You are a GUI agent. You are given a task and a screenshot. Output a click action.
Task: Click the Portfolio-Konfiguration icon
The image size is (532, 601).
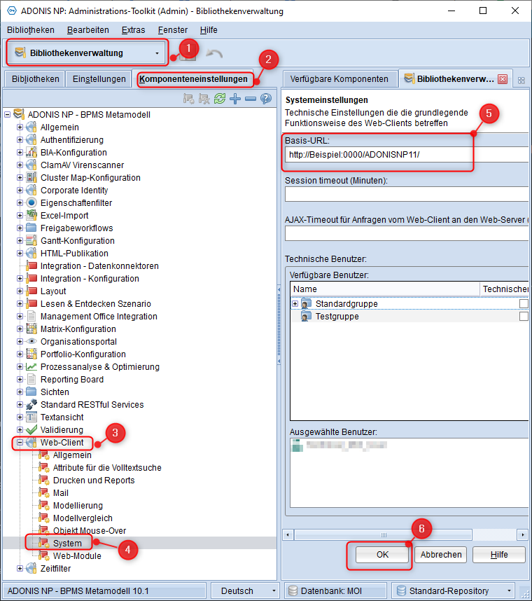tap(31, 354)
